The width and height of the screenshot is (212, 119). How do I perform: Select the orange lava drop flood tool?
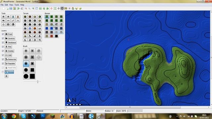(x=18, y=17)
